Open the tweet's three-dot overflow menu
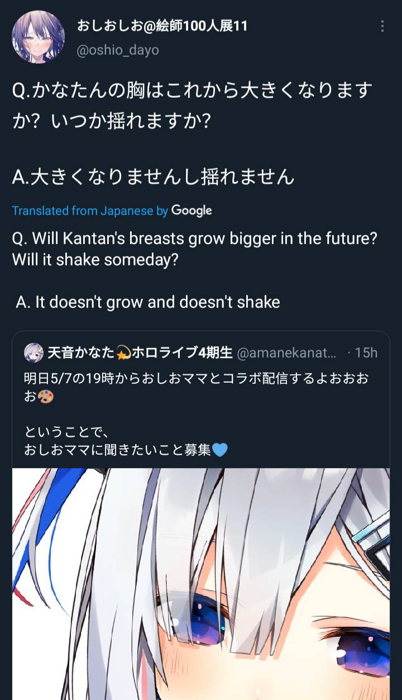 [382, 26]
